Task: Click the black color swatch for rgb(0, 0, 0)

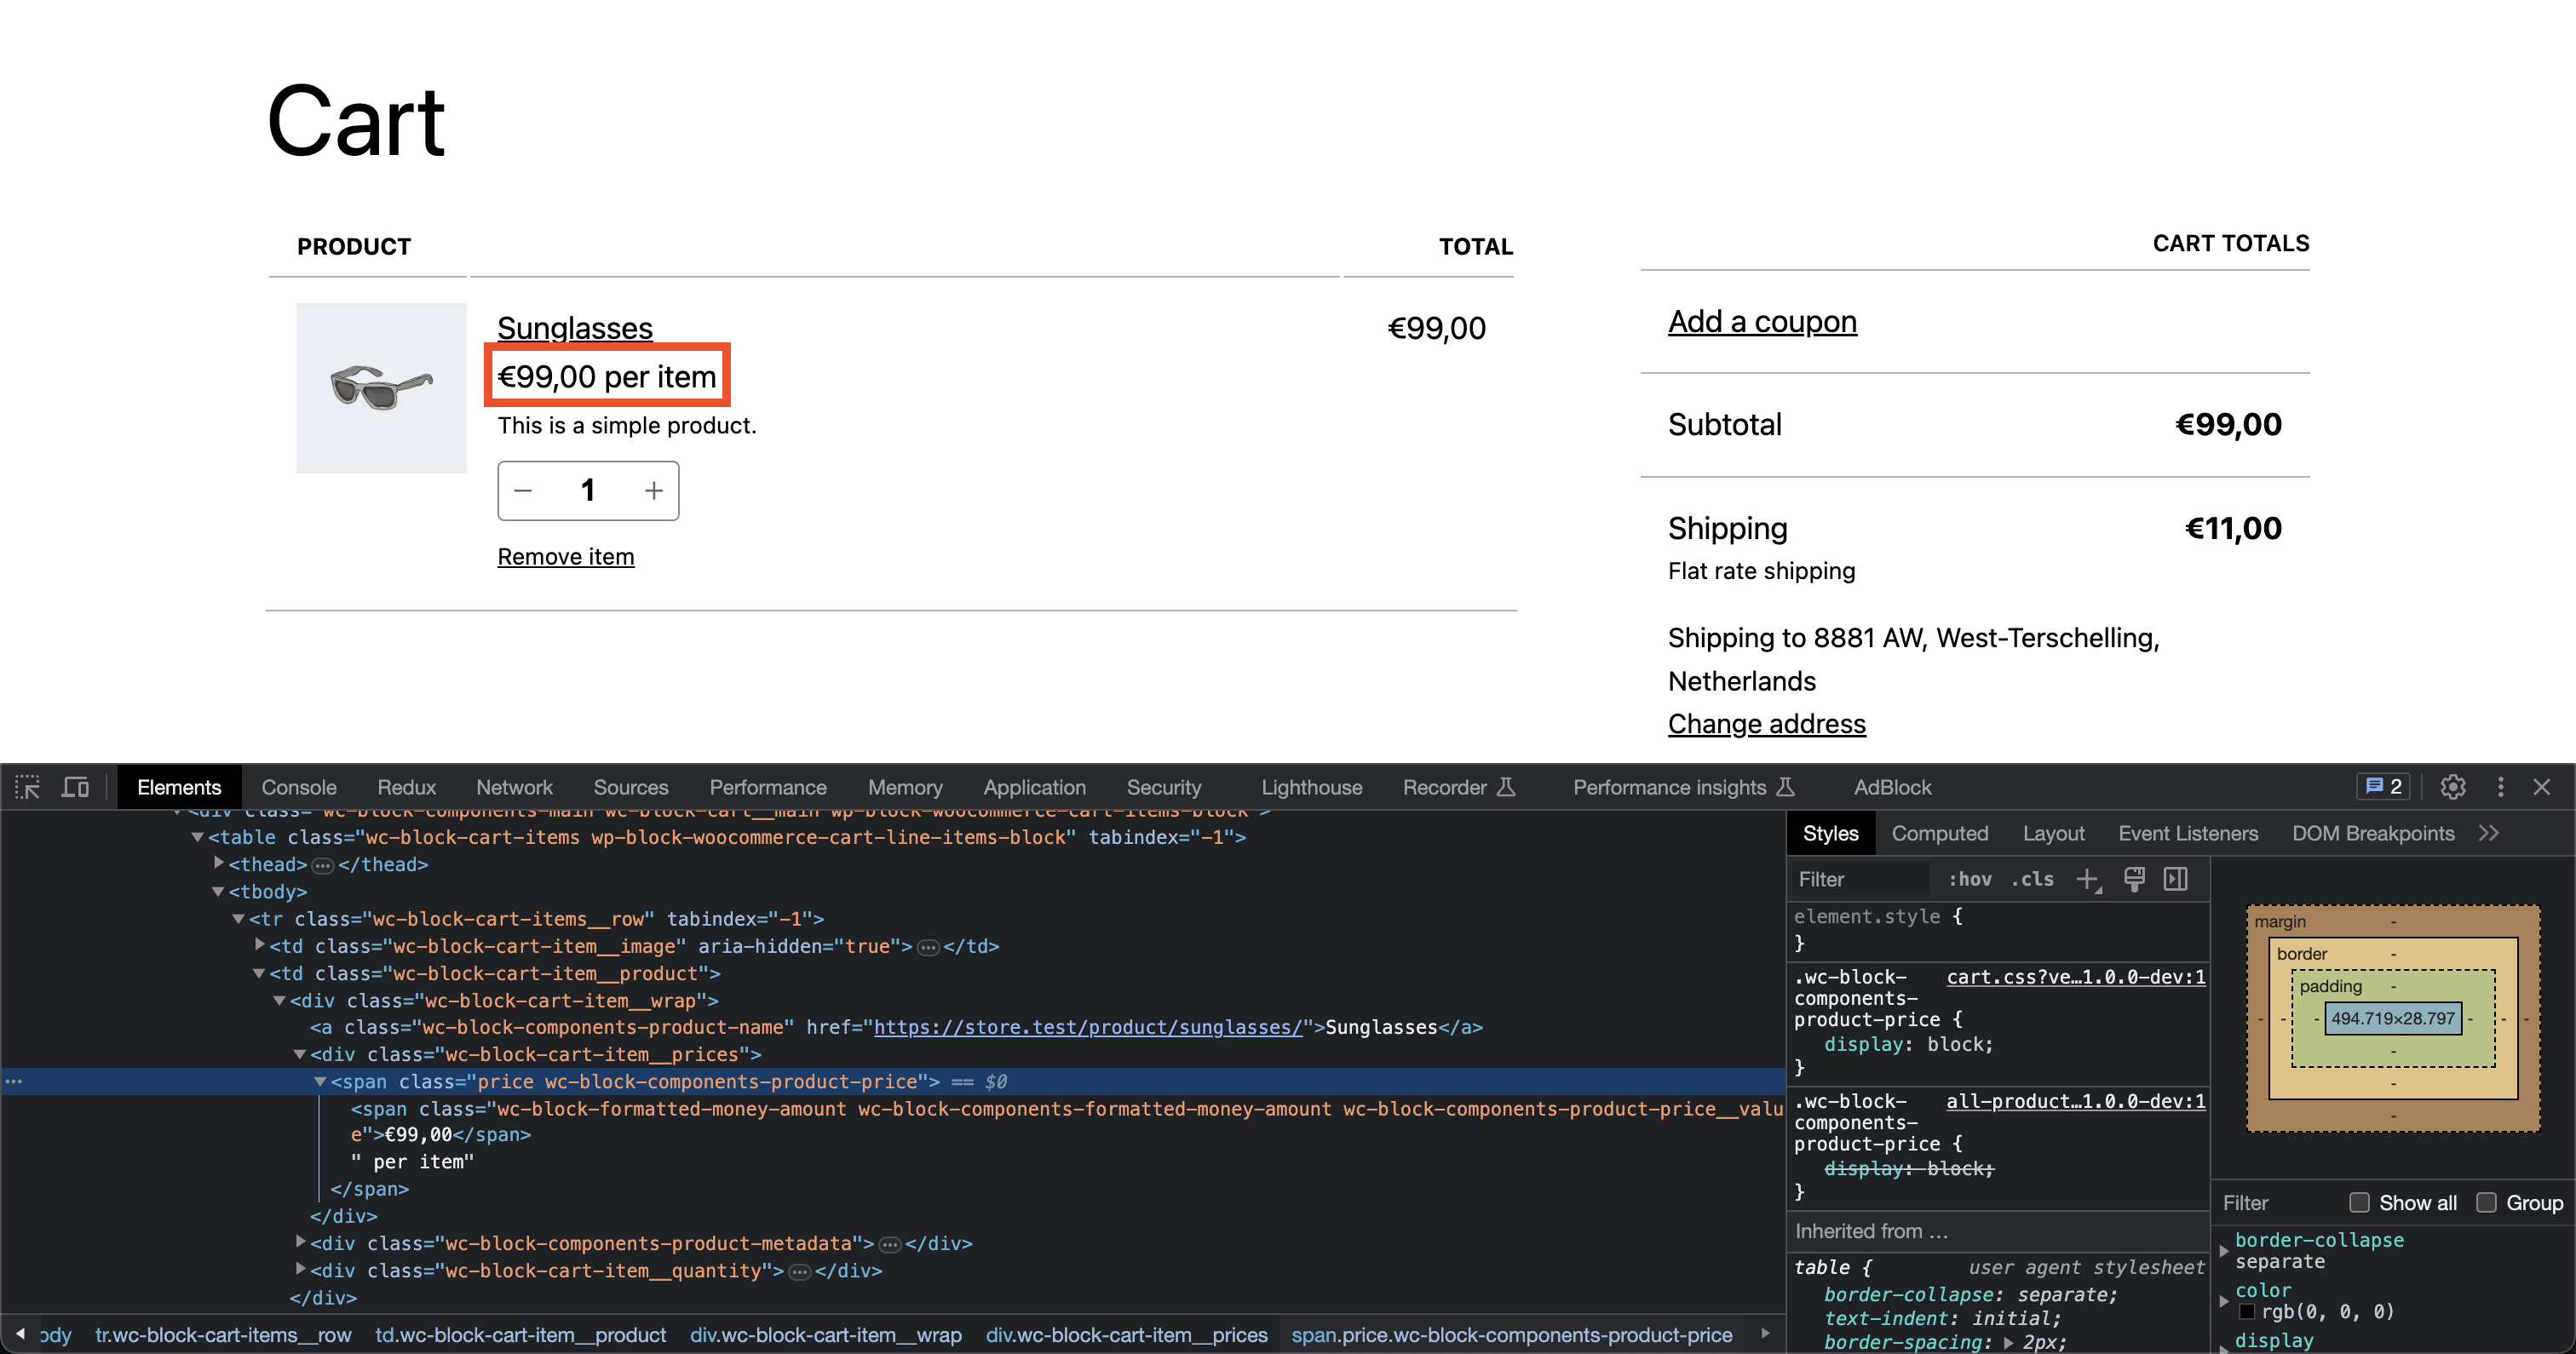Action: [x=2247, y=1311]
